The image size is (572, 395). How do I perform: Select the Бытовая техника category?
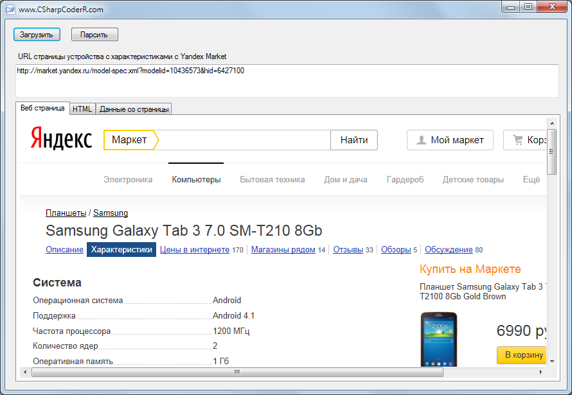pos(272,180)
